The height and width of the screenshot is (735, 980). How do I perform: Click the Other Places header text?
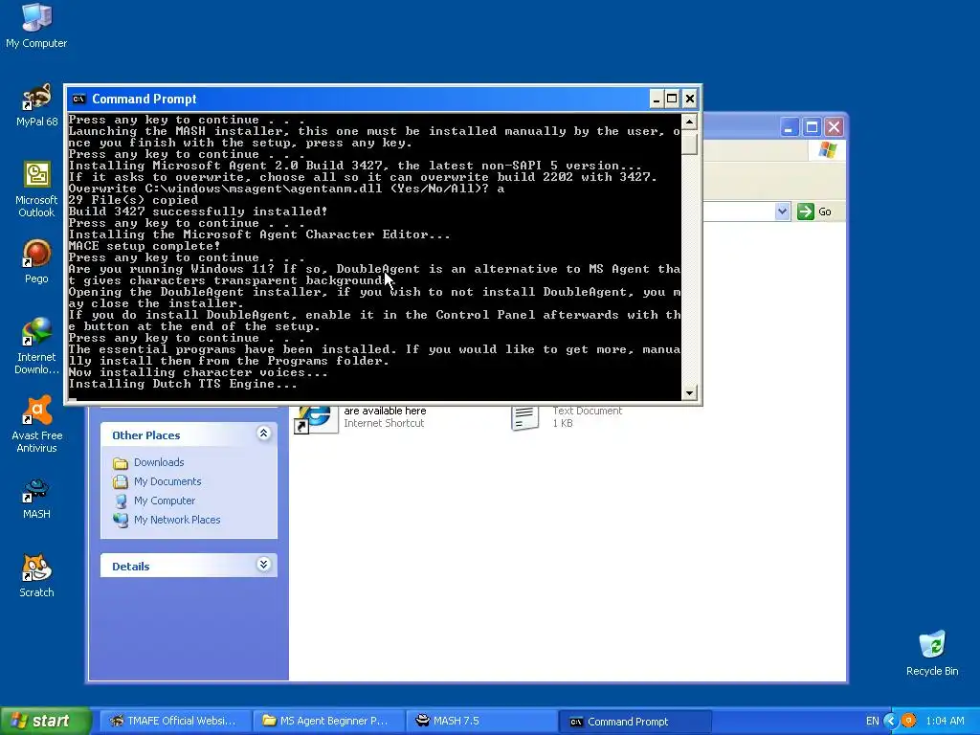pyautogui.click(x=145, y=435)
